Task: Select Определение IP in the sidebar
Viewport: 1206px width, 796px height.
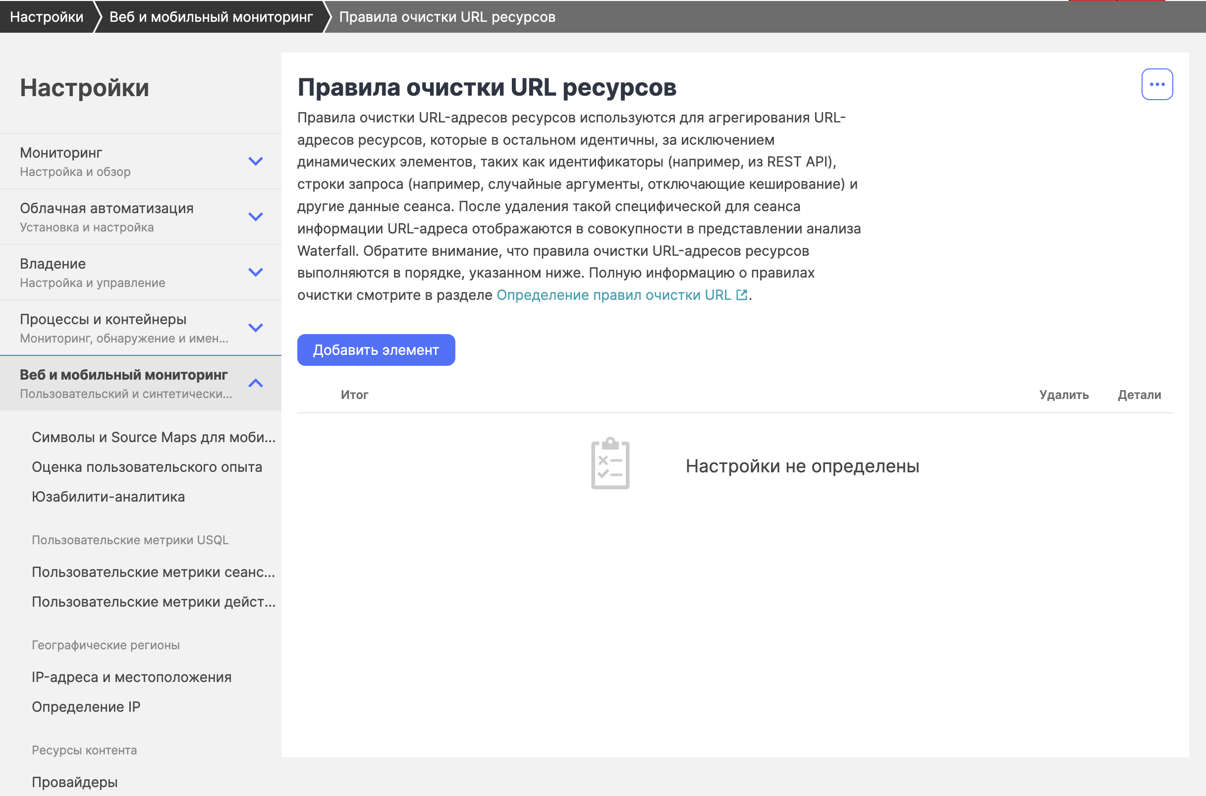Action: coord(86,707)
